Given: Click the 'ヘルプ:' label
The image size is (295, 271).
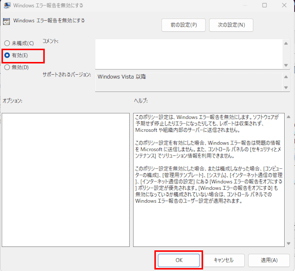Looking at the screenshot, I should 141,101.
